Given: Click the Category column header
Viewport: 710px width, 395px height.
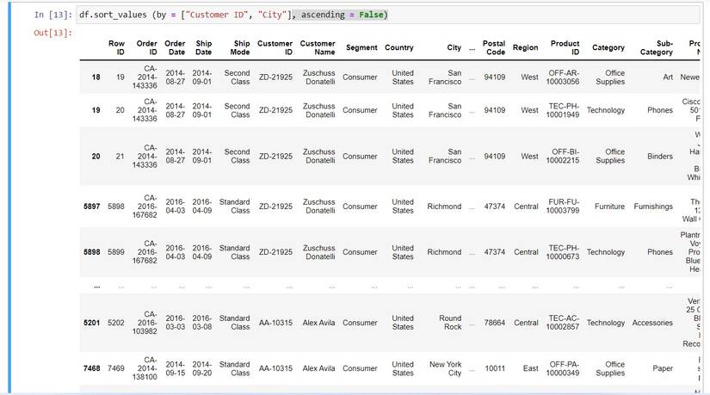Looking at the screenshot, I should tap(608, 47).
